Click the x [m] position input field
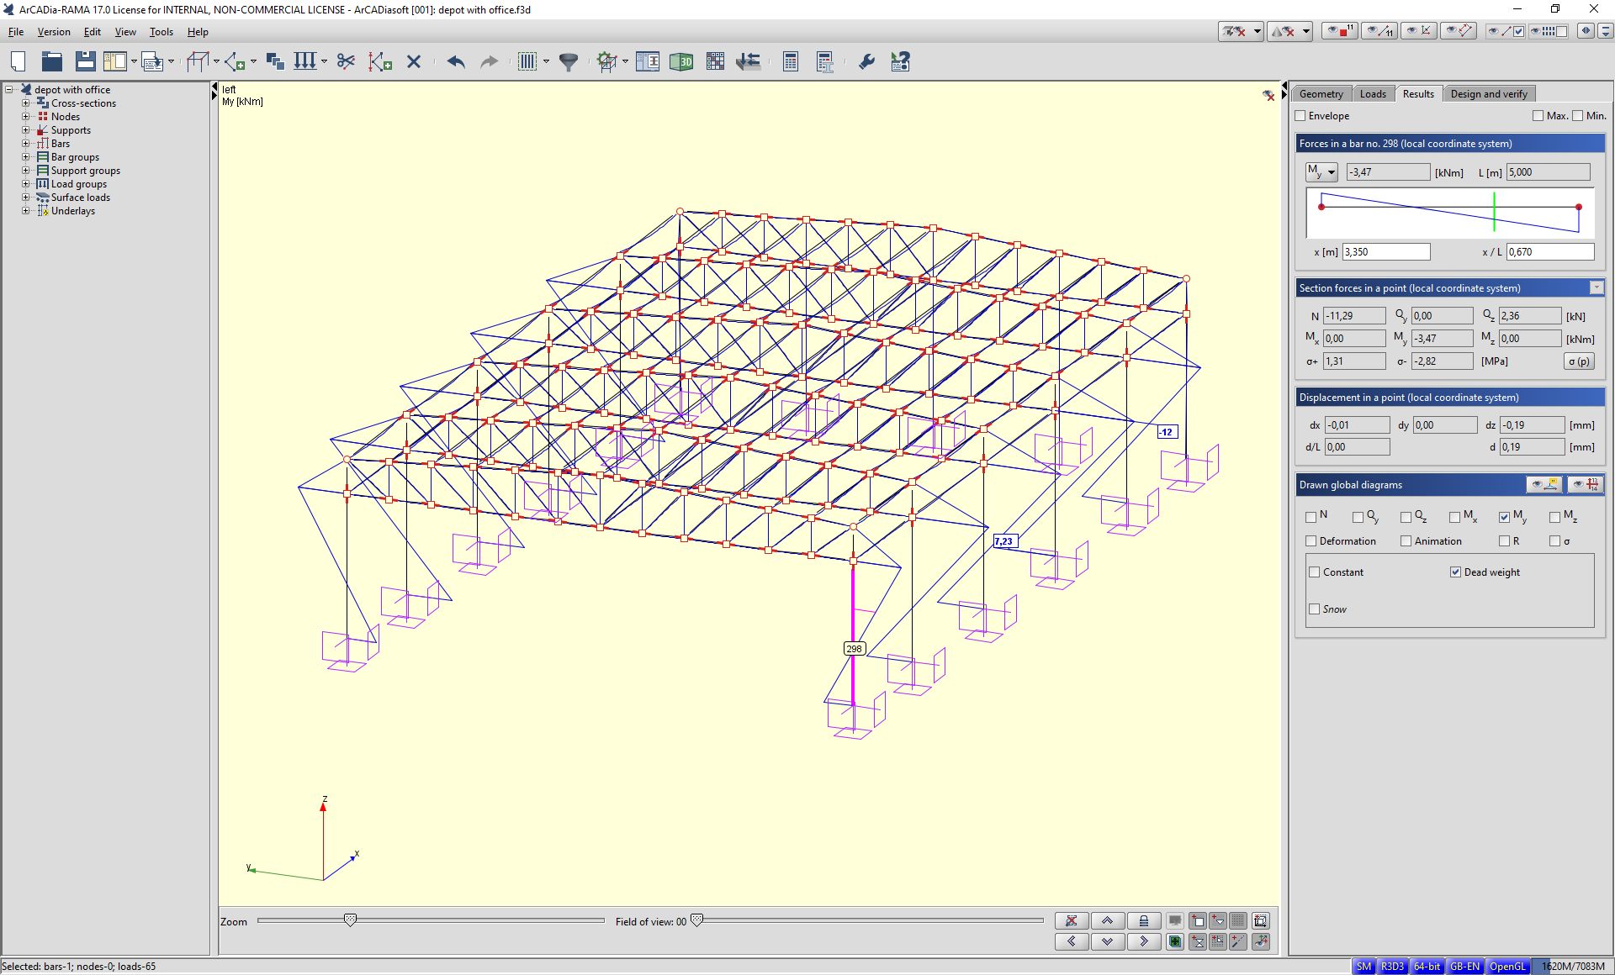 coord(1385,252)
